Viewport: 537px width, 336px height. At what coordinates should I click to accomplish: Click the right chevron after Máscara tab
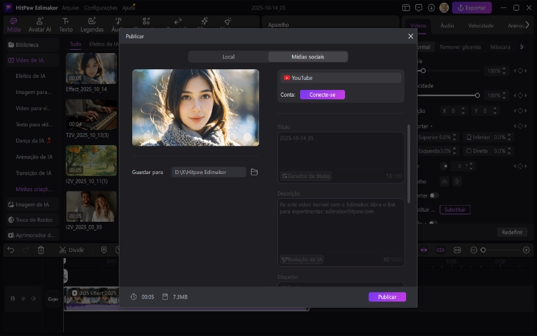click(x=522, y=47)
